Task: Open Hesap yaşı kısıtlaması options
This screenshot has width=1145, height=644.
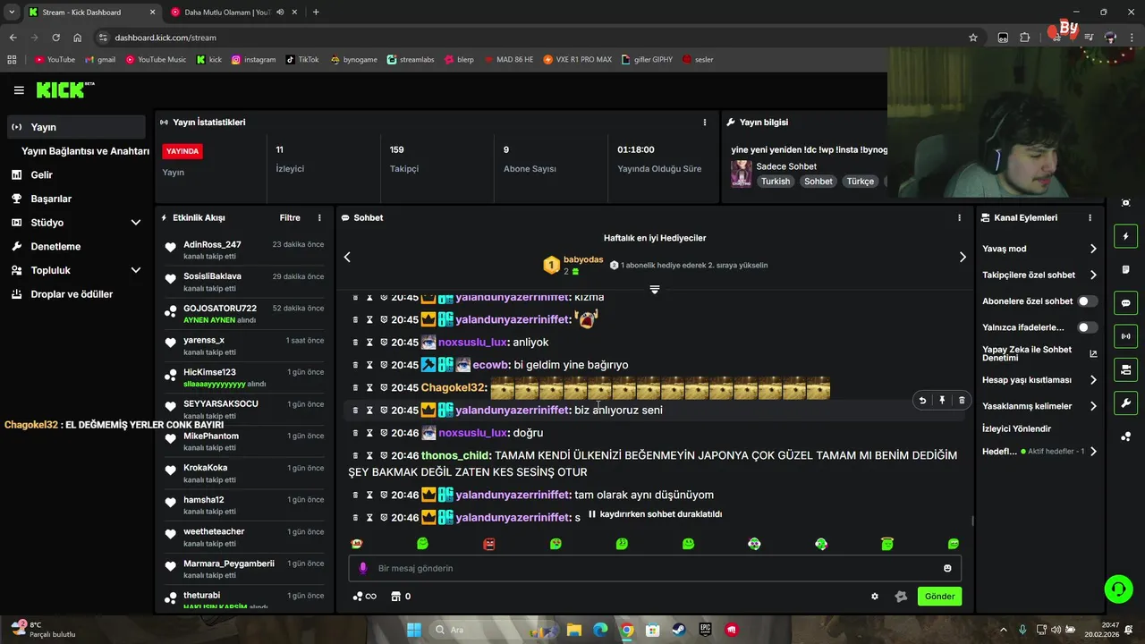Action: tap(1093, 380)
